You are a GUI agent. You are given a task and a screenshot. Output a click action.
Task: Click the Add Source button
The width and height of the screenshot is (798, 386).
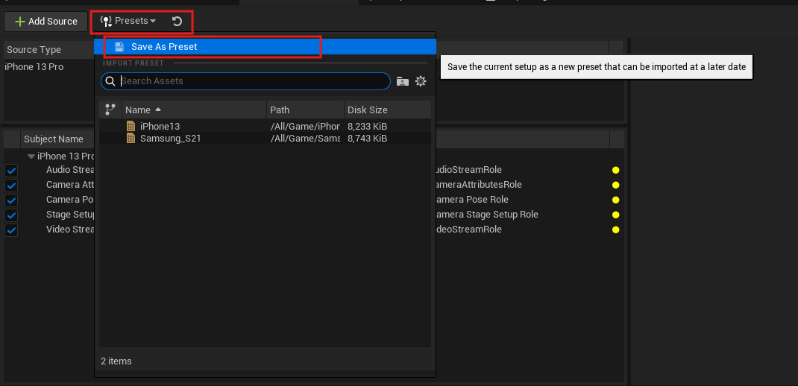(x=45, y=22)
